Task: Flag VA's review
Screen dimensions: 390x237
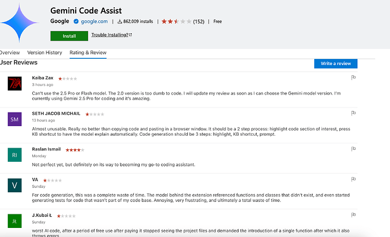Action: (353, 179)
